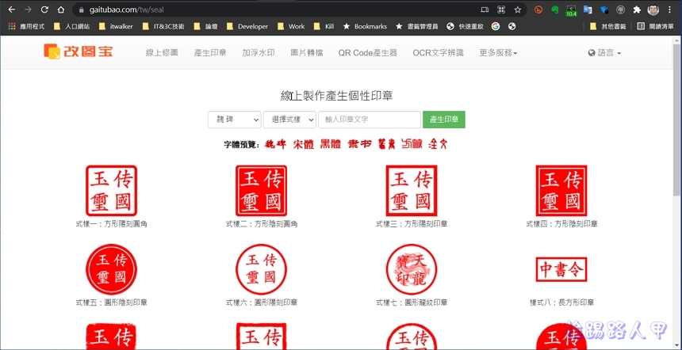Click the browser back arrow

pos(12,10)
